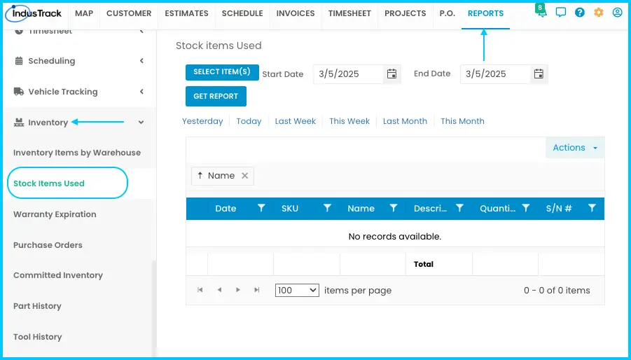Viewport: 631px width, 360px height.
Task: Click the IndusTrack logo
Action: pos(34,13)
